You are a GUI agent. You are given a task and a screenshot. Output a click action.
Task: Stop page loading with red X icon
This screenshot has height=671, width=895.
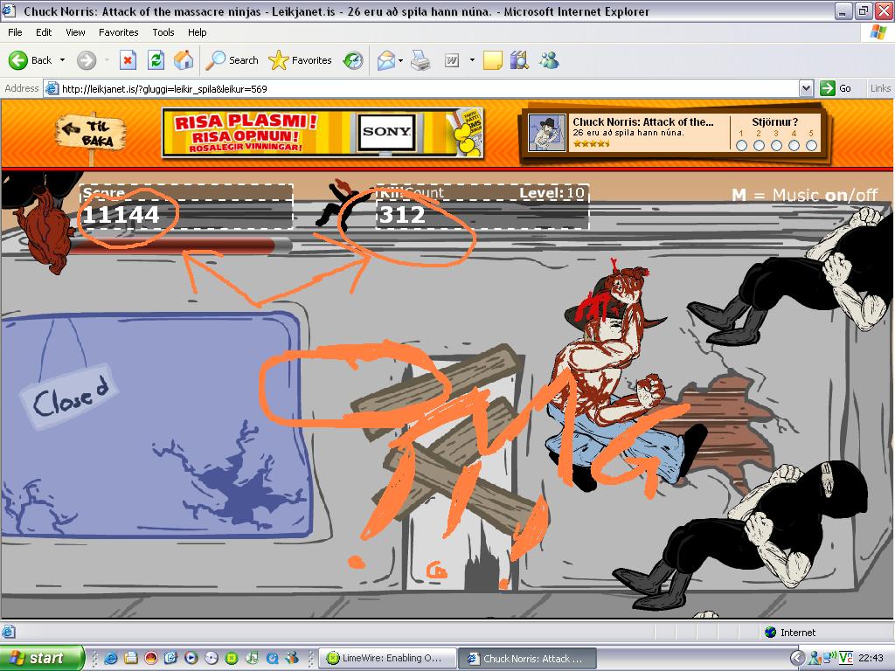coord(128,60)
